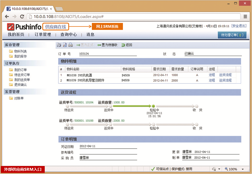The height and width of the screenshot is (174, 252).
Task: Click delivery number 500001.10188
Action: (x=84, y=121)
